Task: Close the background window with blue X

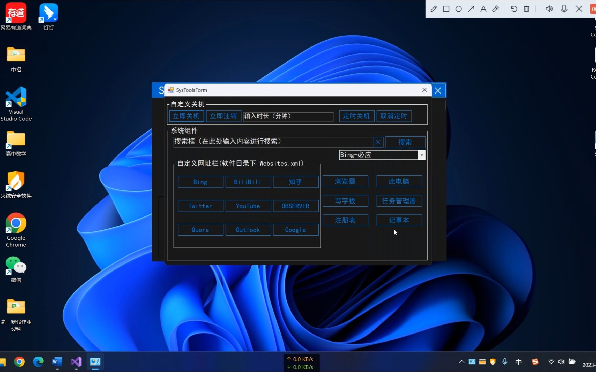Action: click(x=438, y=91)
